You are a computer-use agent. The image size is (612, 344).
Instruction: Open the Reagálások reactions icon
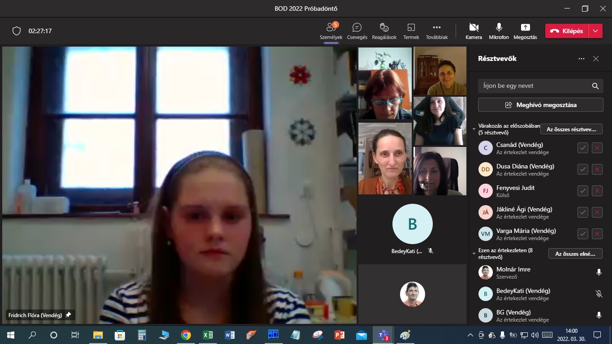pyautogui.click(x=384, y=31)
